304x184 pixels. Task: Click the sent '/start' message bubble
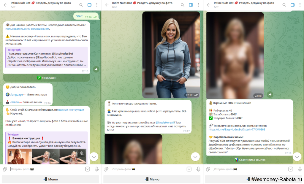coord(86,16)
